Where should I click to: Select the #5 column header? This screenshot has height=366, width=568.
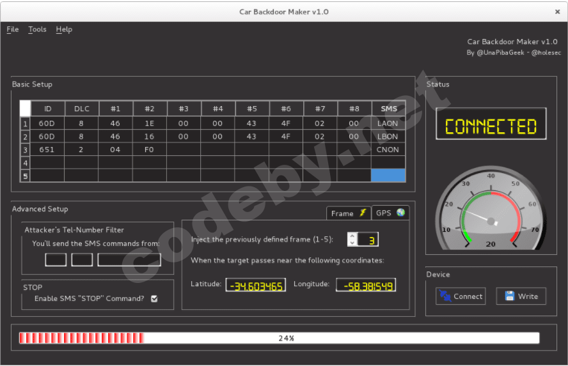pos(252,109)
